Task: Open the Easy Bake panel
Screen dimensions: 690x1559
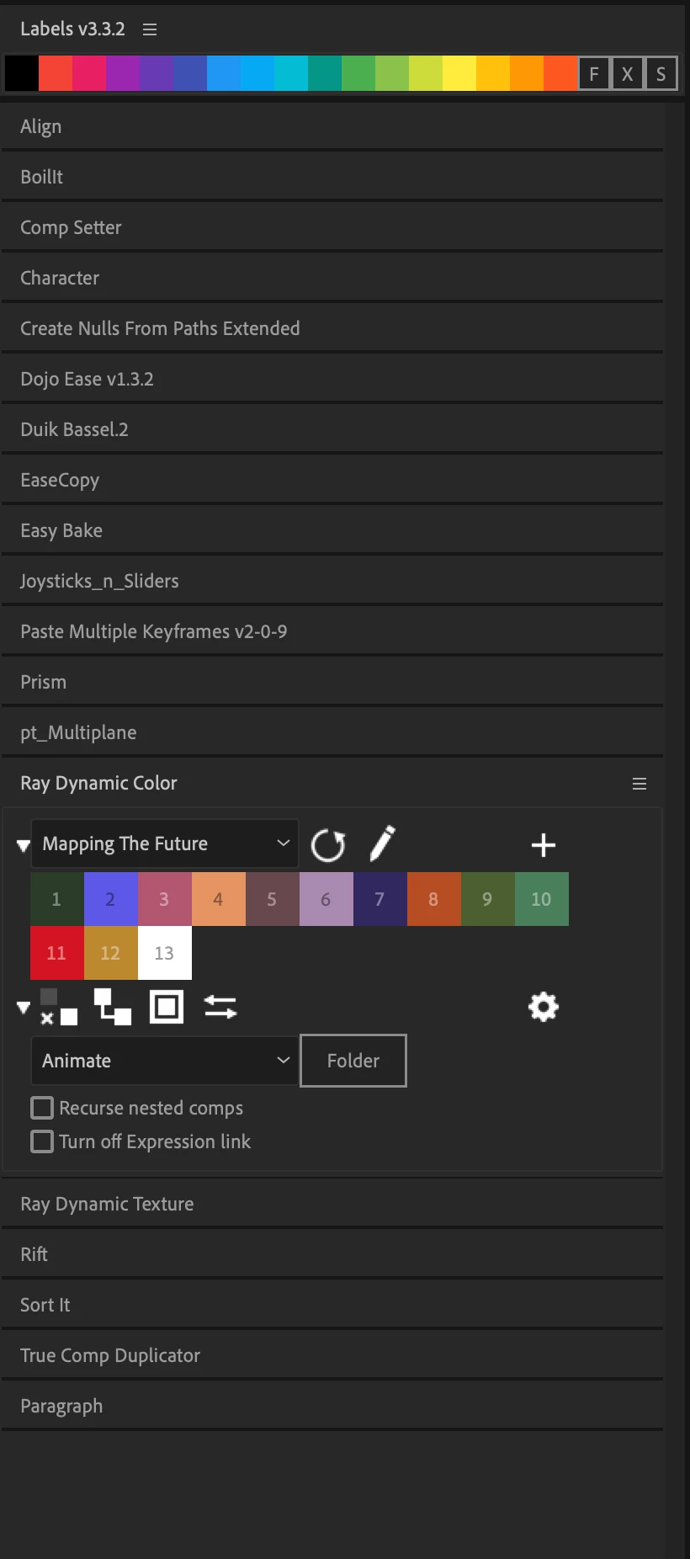Action: tap(332, 530)
